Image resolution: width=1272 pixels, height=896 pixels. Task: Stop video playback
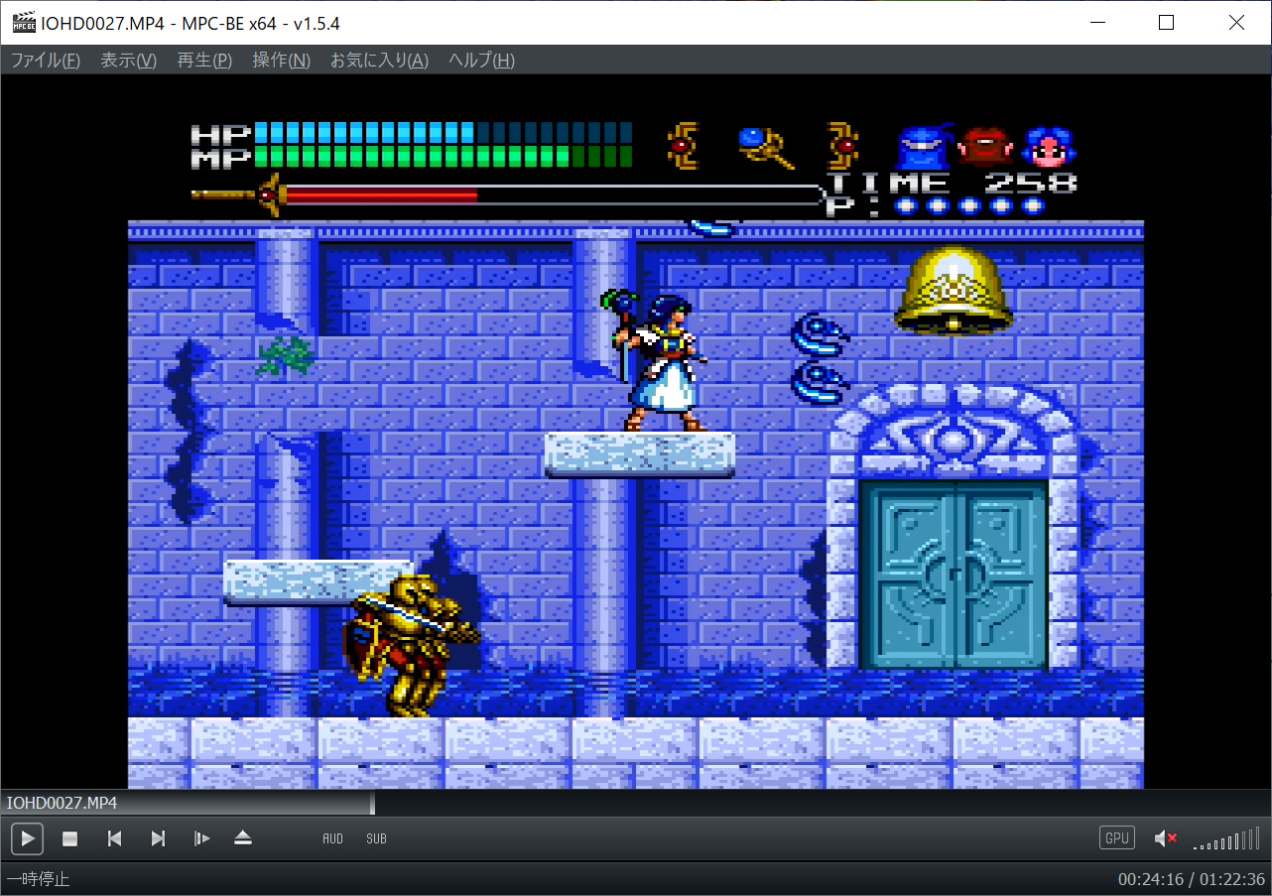coord(70,838)
